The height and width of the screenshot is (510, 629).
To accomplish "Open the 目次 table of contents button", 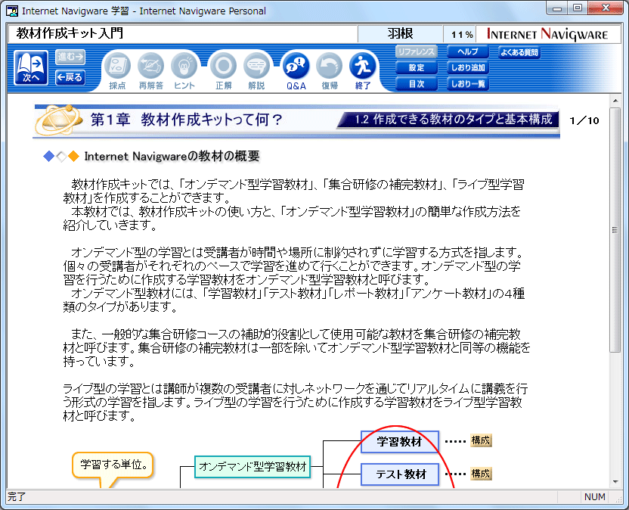I will (417, 84).
